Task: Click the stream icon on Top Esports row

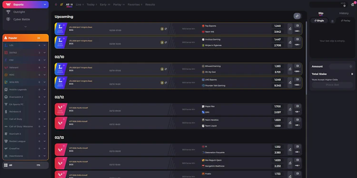Action: [297, 26]
